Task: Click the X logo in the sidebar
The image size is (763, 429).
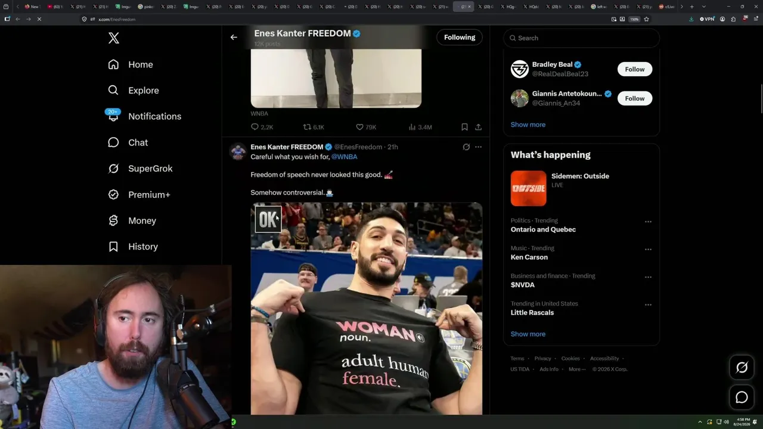Action: point(114,38)
